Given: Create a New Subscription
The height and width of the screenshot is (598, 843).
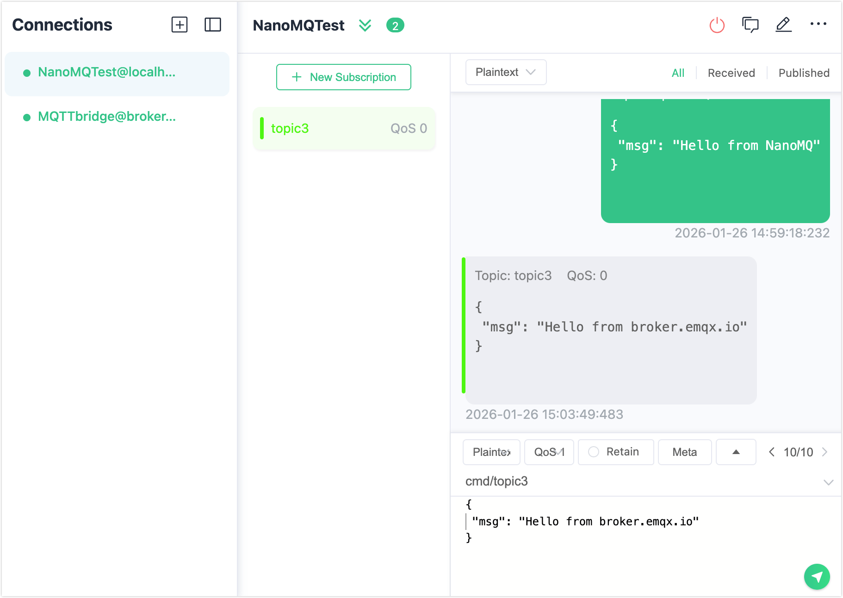Looking at the screenshot, I should pos(343,77).
